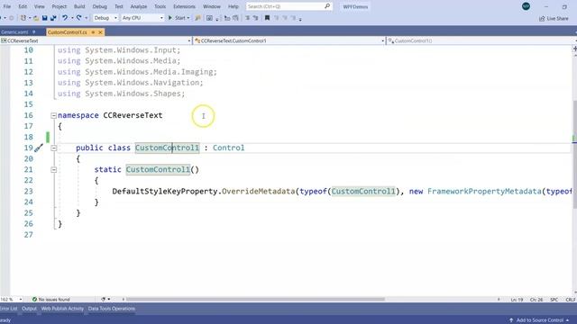Click the user account avatar
The height and width of the screenshot is (324, 577).
526,6
